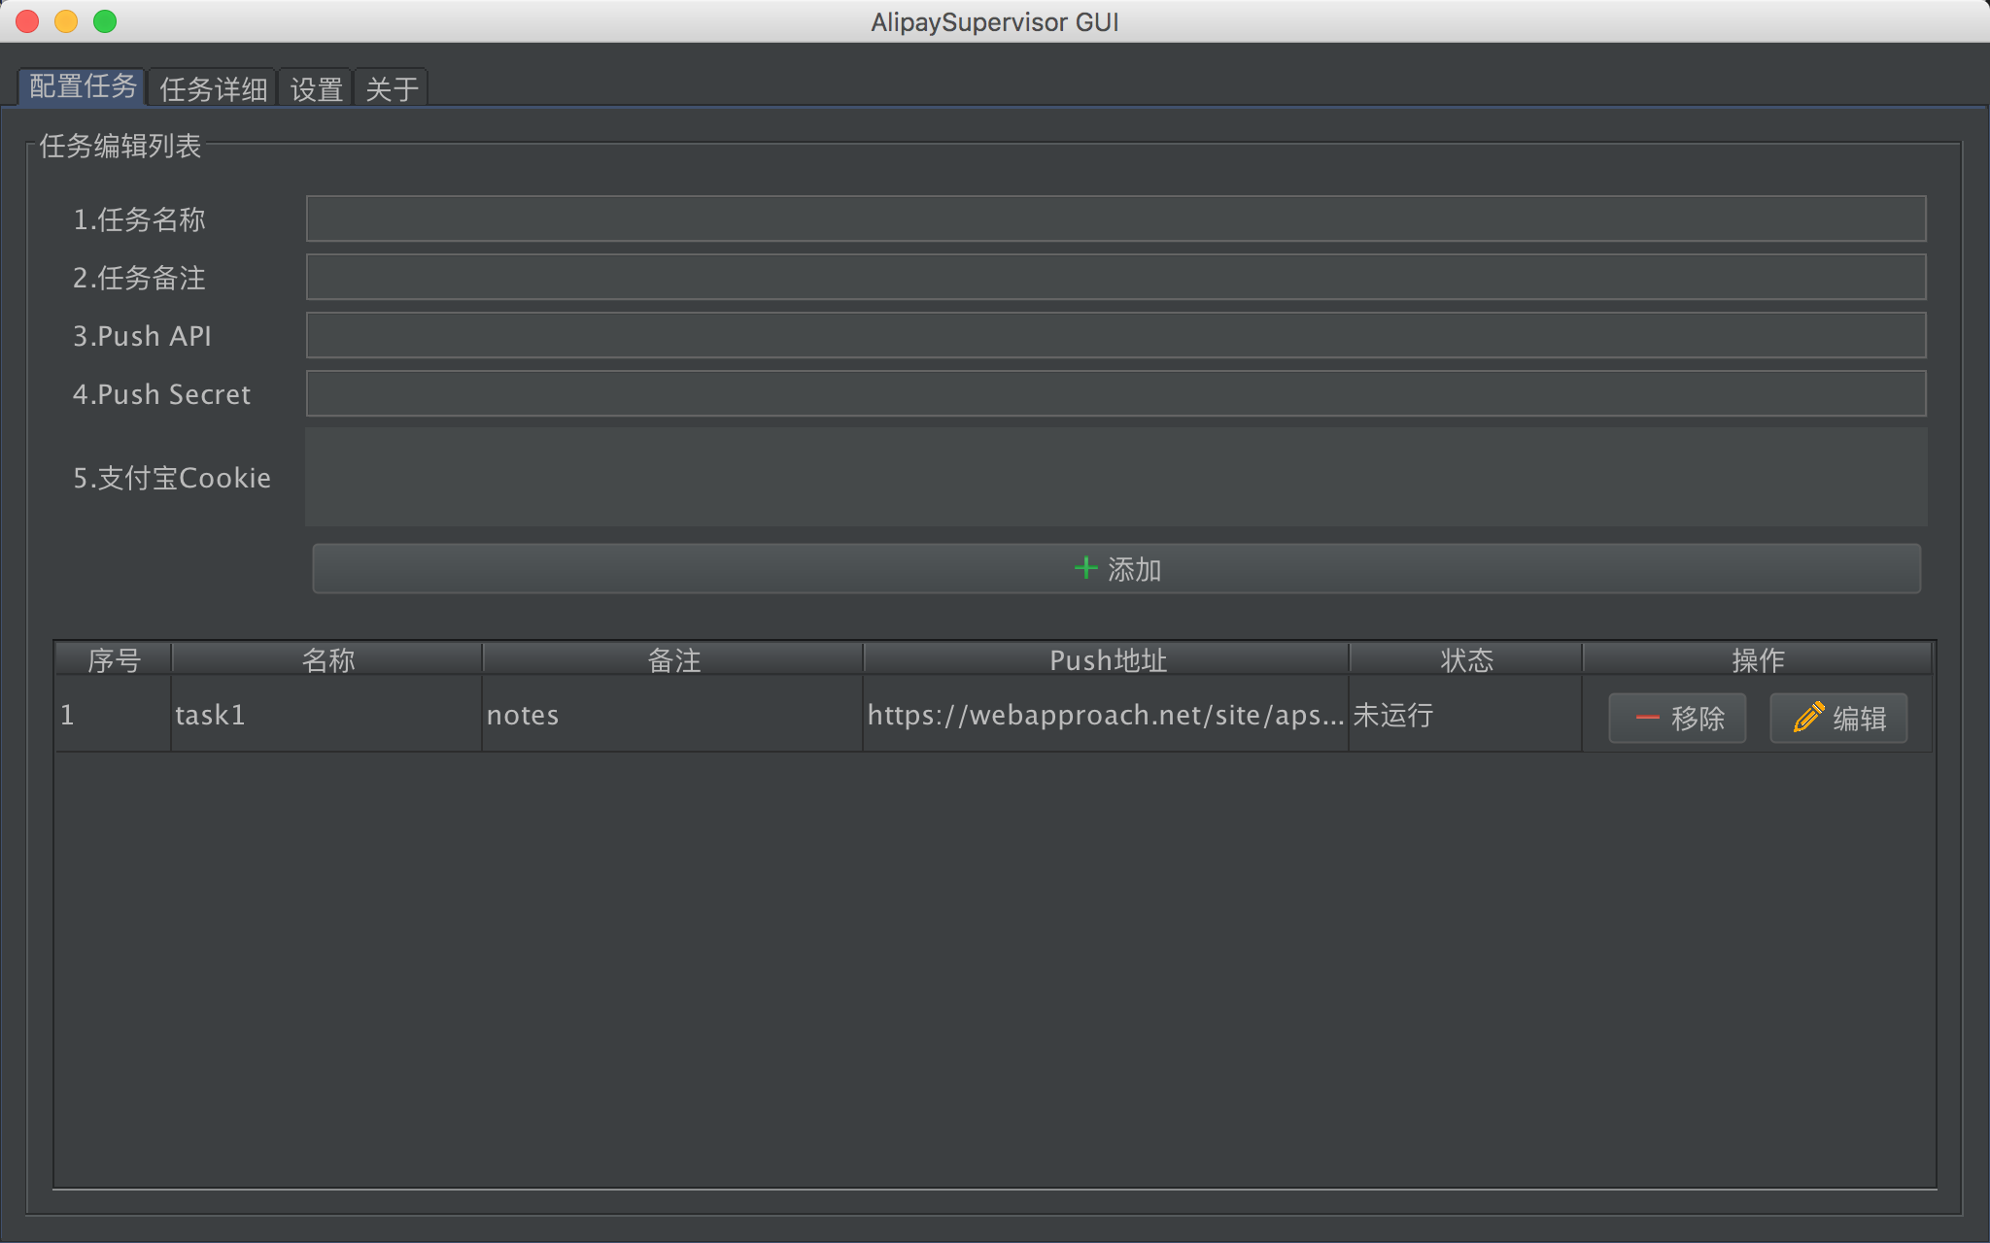Click the green plus 添加 button
This screenshot has width=1990, height=1243.
point(1115,569)
